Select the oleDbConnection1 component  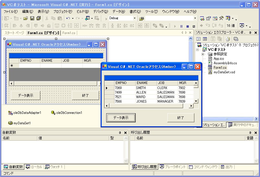pos(66,113)
